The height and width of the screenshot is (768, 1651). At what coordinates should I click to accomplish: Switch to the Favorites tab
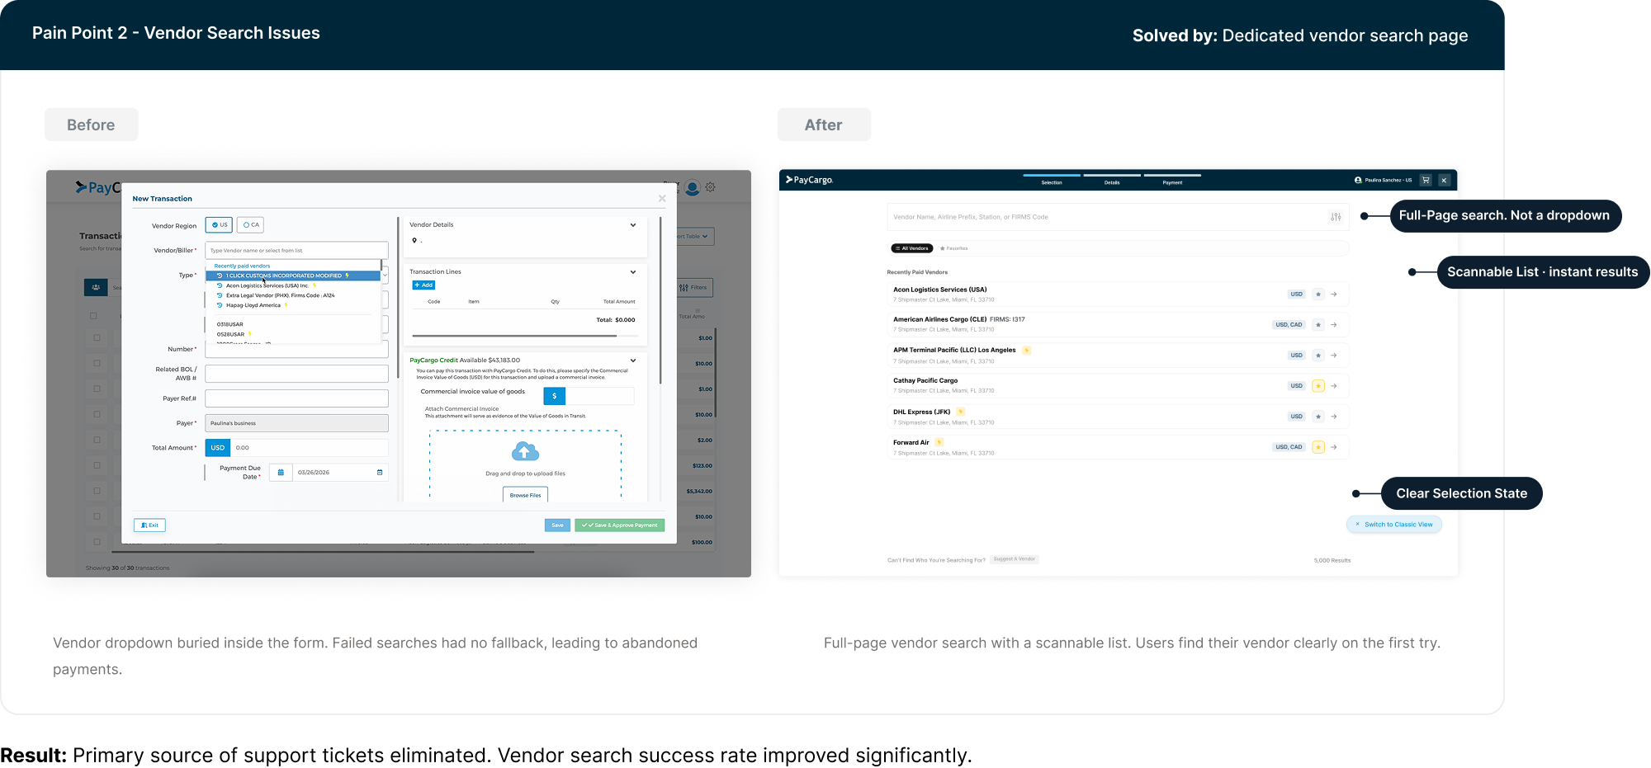[954, 248]
